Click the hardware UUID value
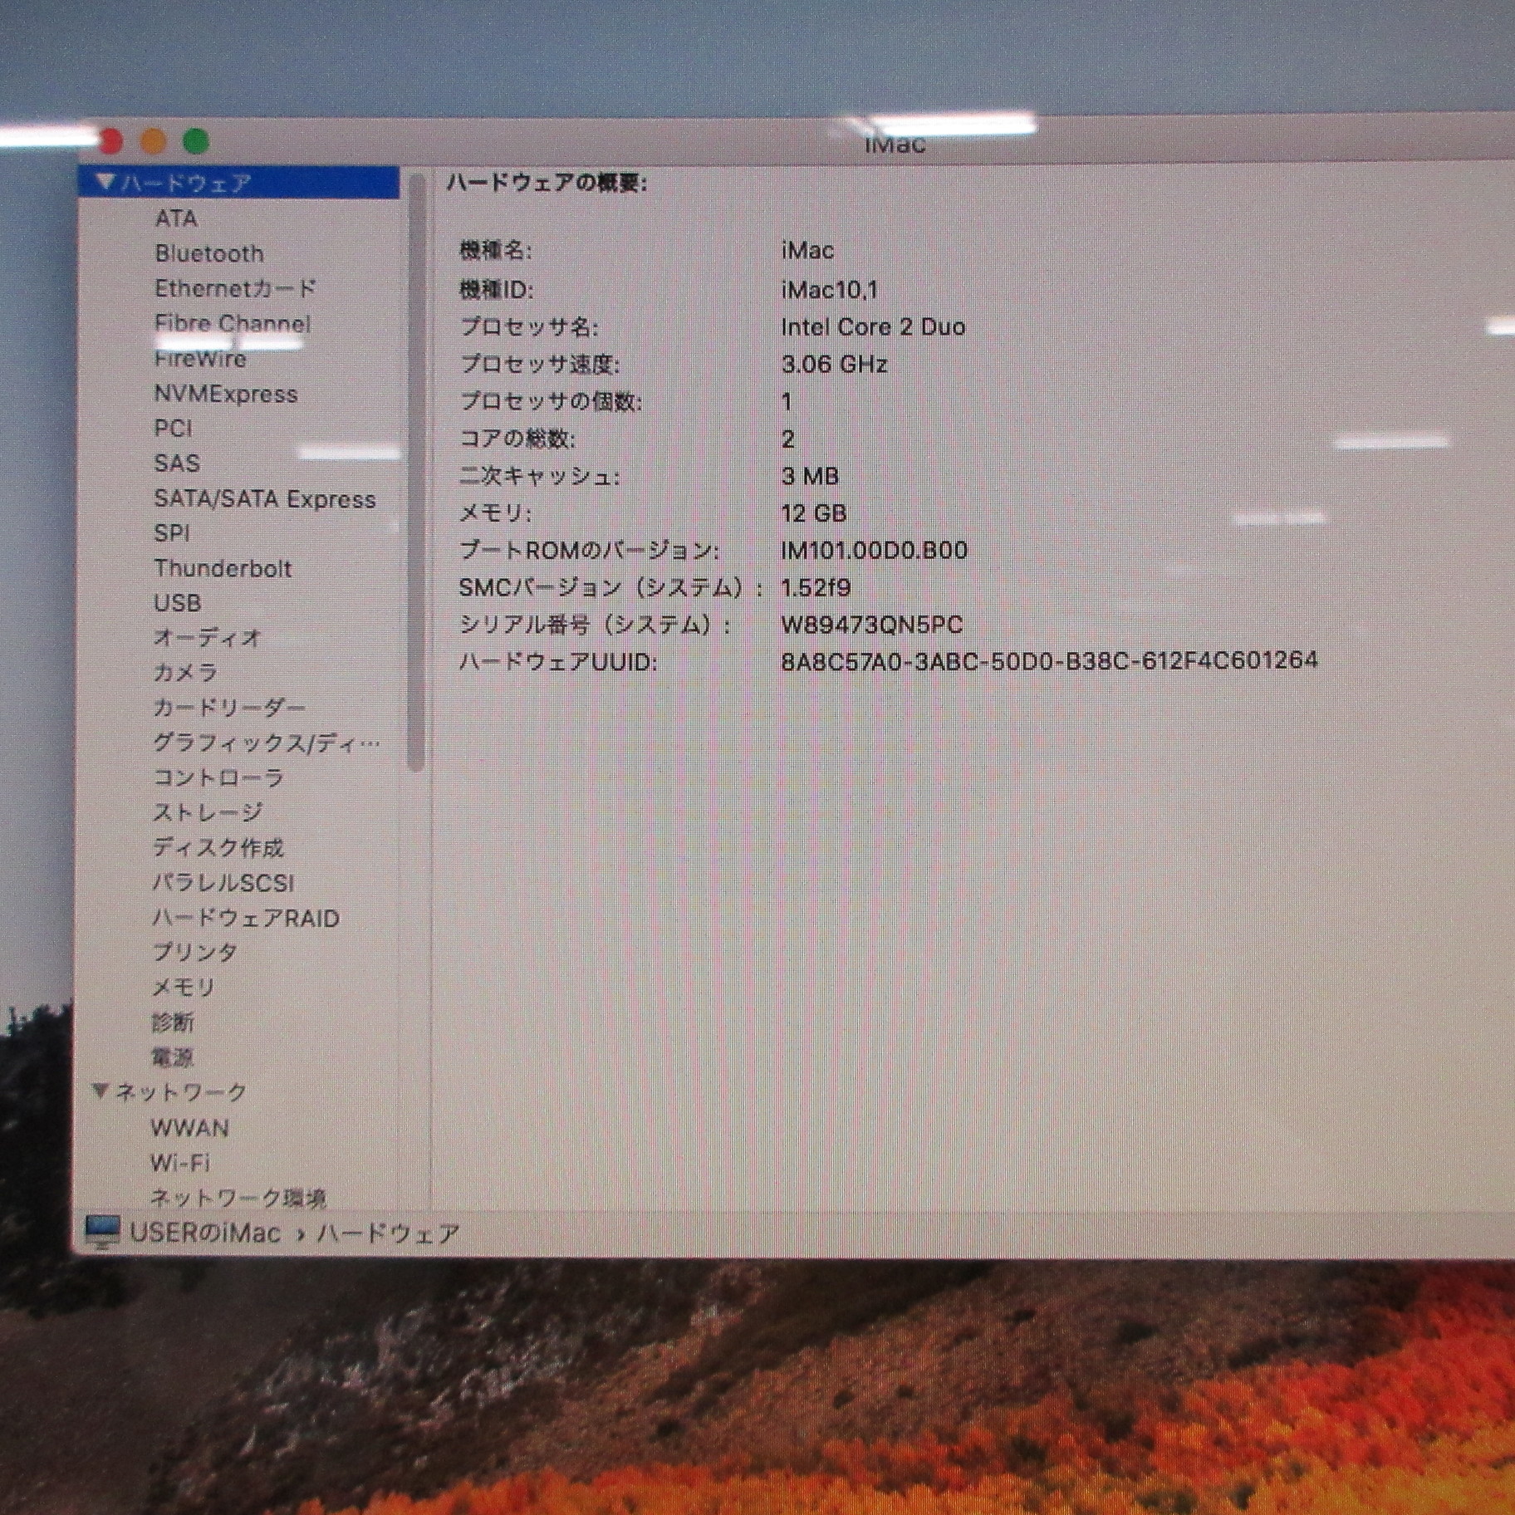1515x1515 pixels. point(1050,661)
